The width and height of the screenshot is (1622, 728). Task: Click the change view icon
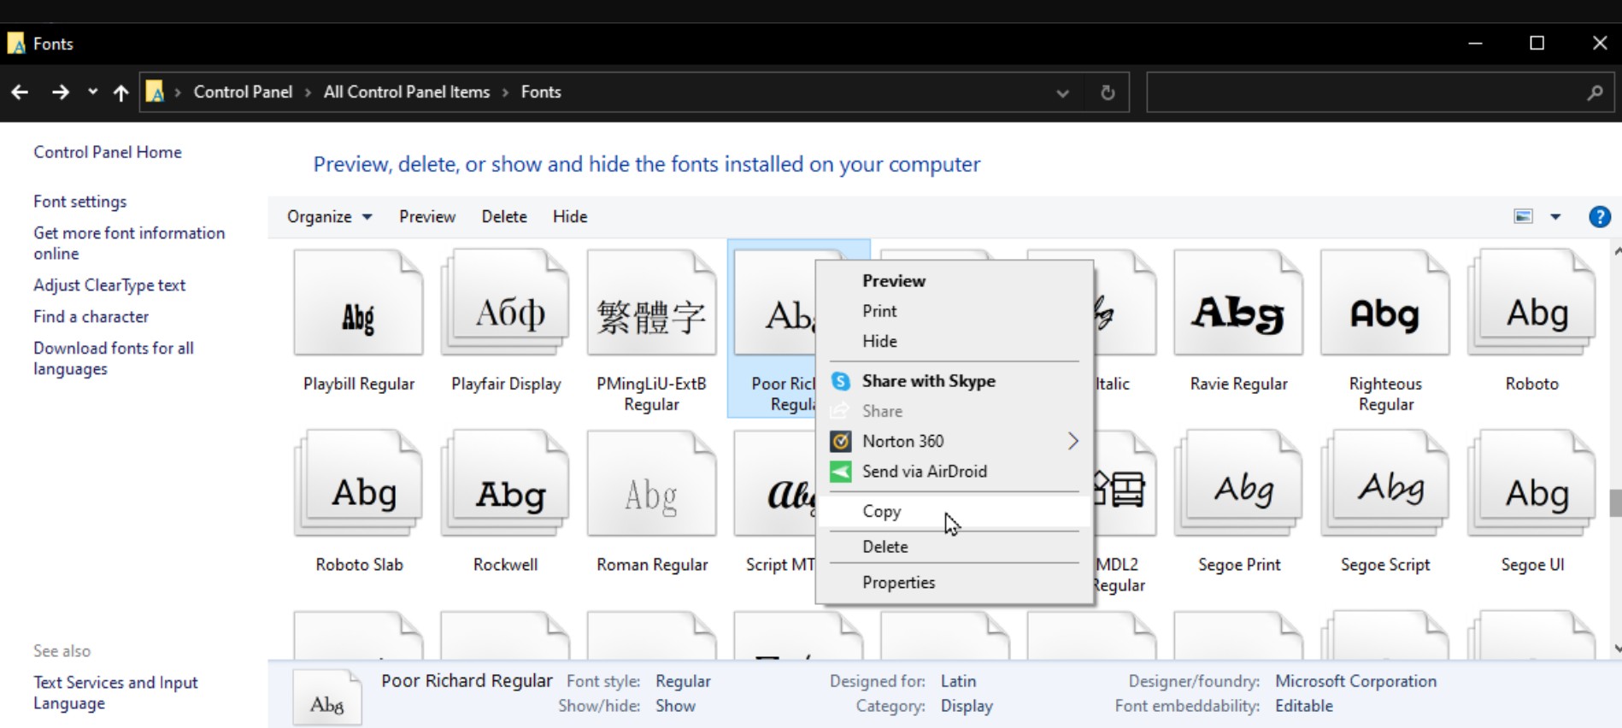[1524, 217]
